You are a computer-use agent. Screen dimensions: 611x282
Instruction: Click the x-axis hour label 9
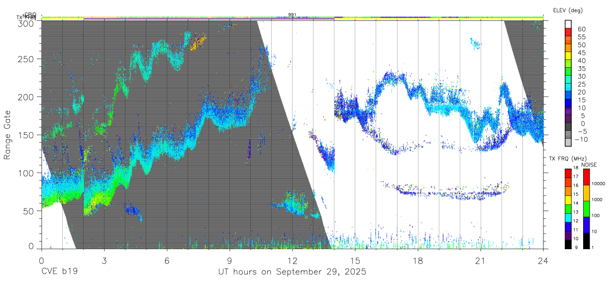(x=229, y=260)
